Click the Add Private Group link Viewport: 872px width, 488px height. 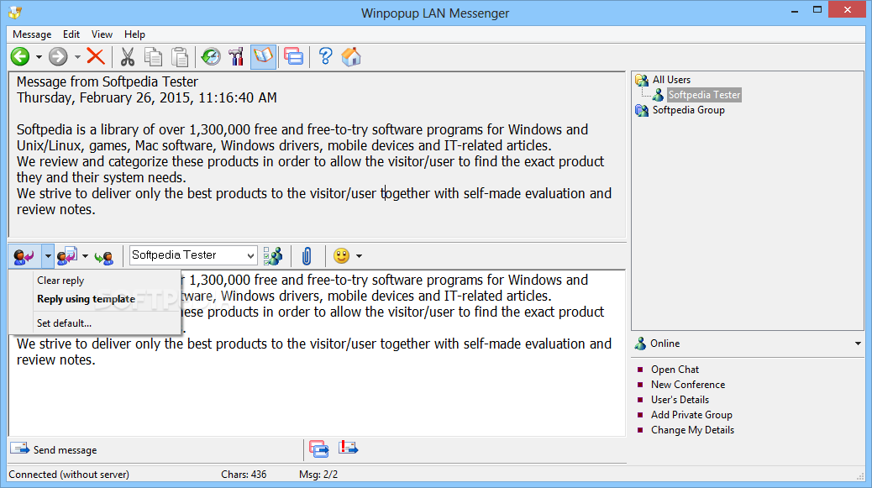(x=692, y=415)
